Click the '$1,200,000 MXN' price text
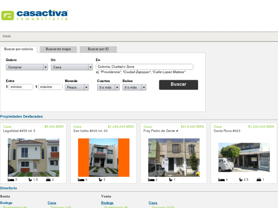 tap(261, 127)
